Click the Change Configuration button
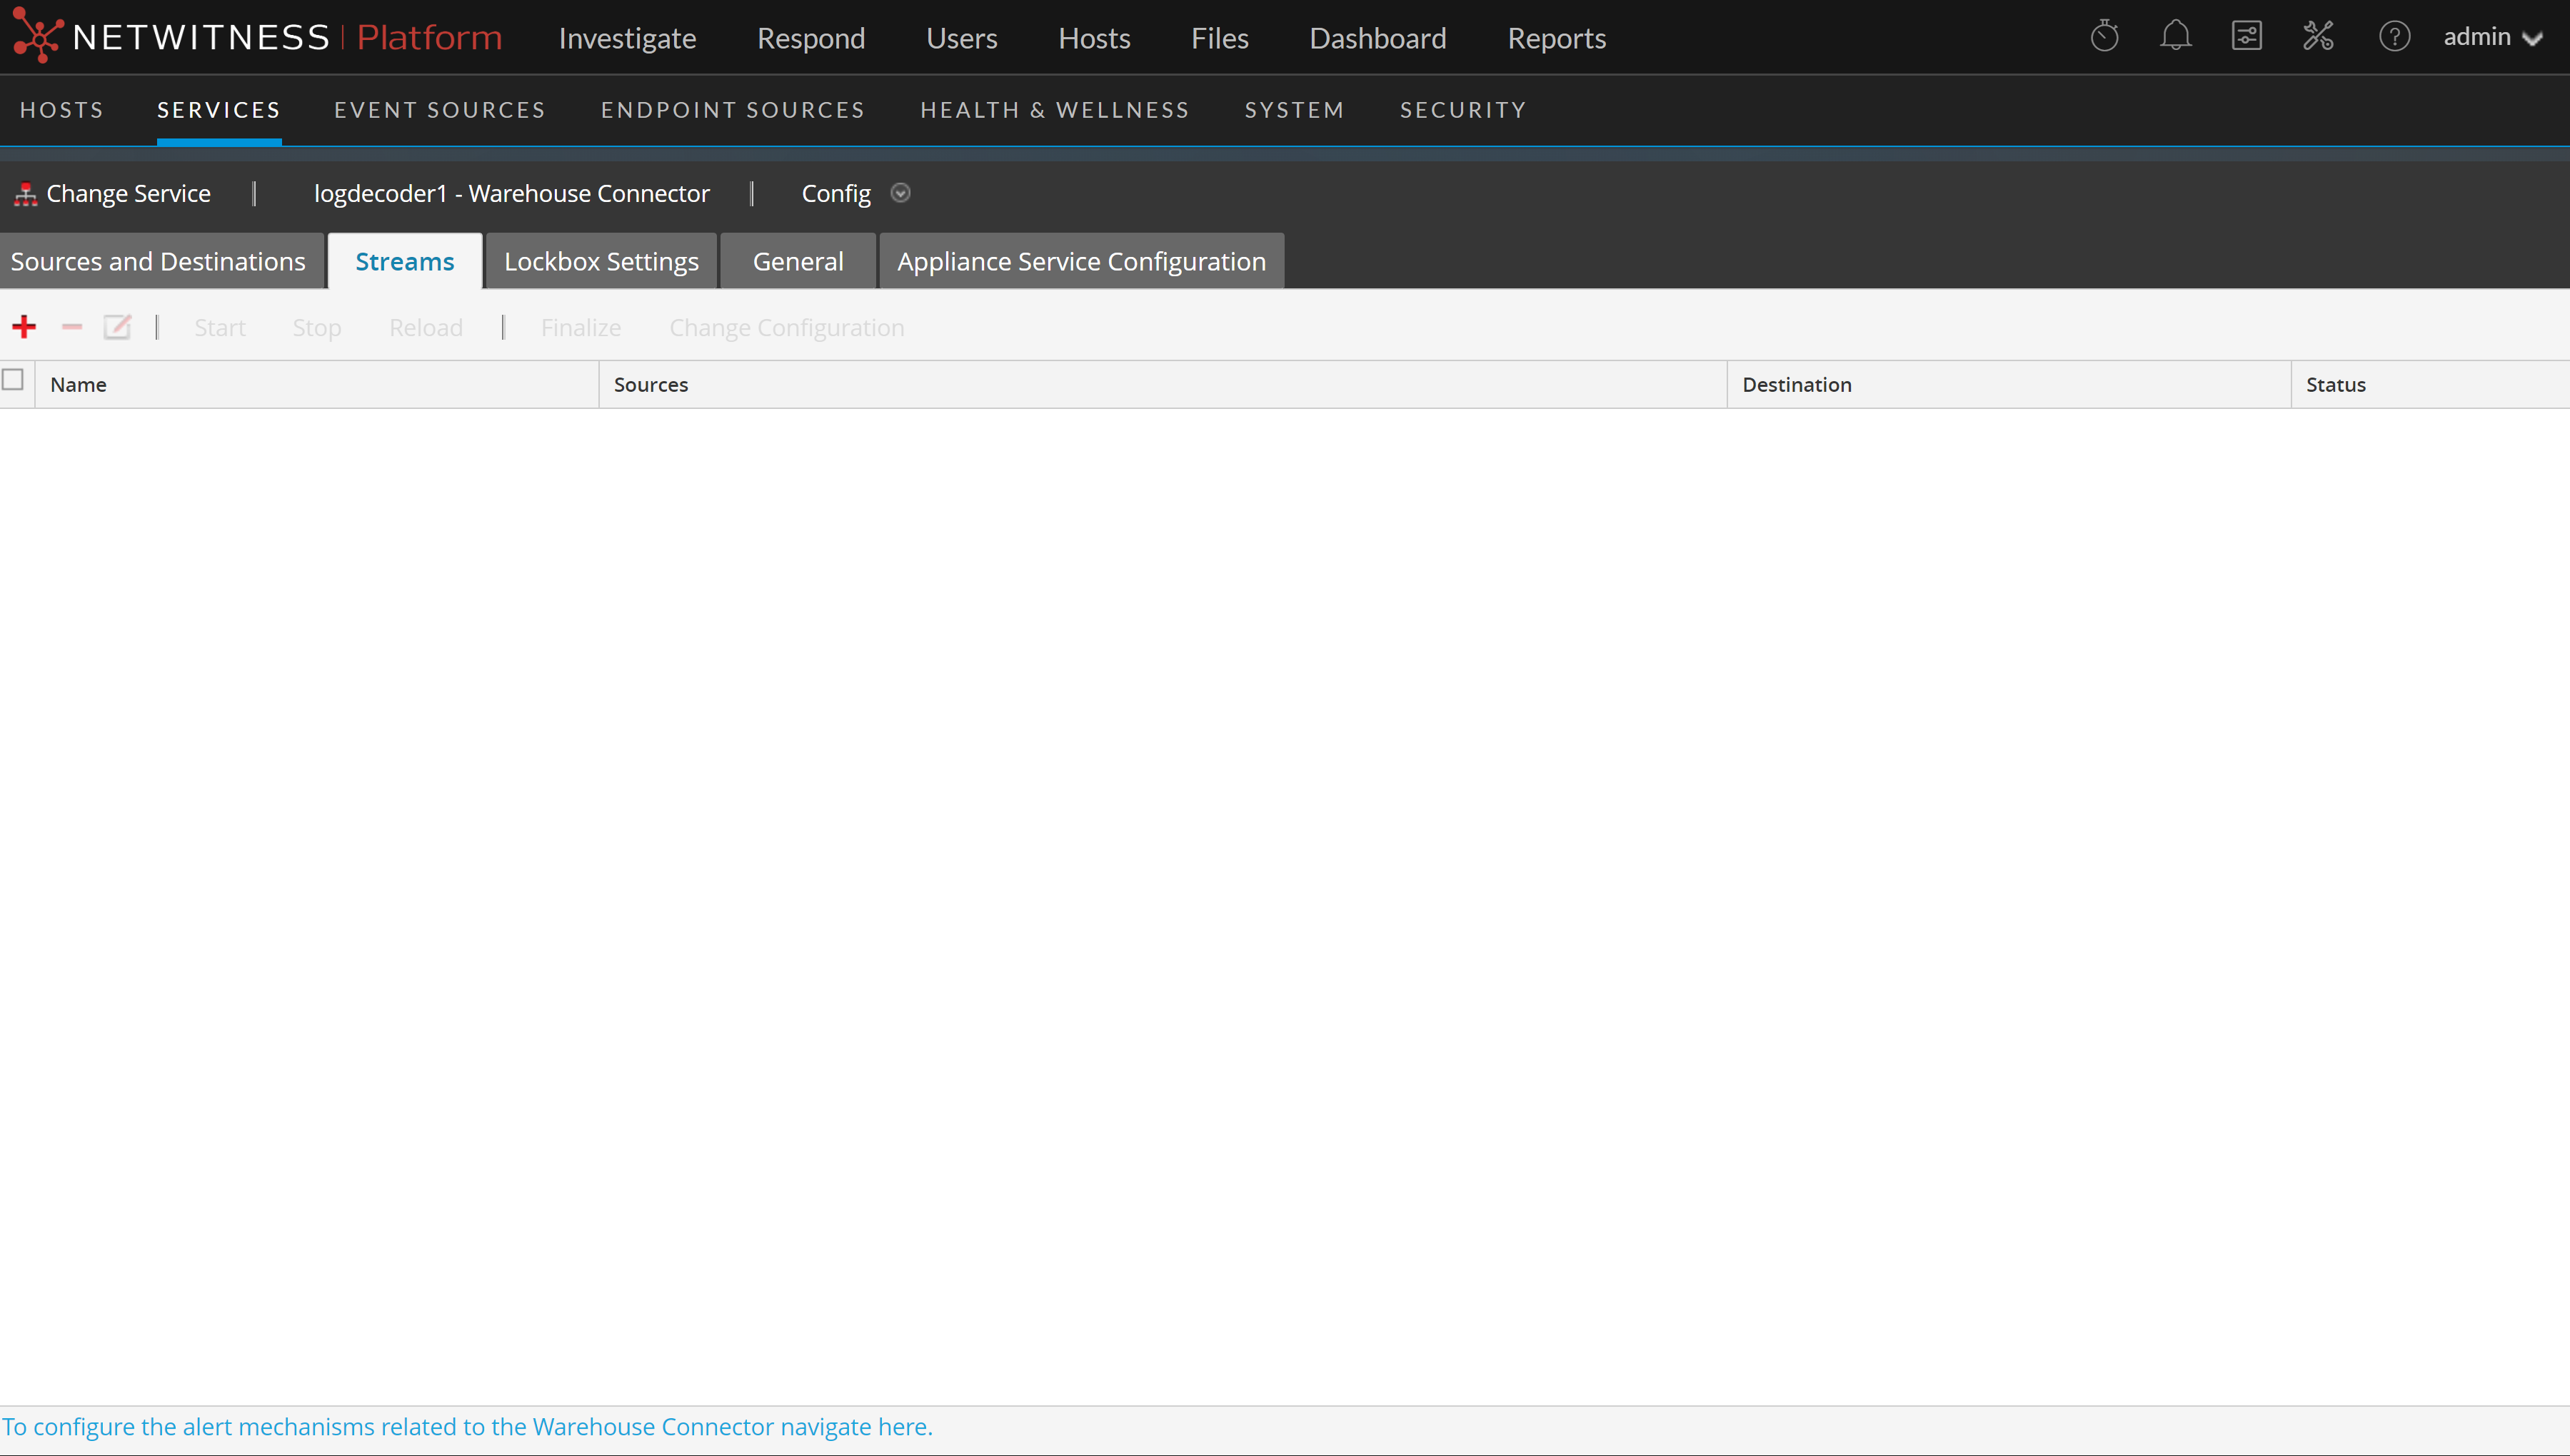The width and height of the screenshot is (2570, 1456). 786,328
